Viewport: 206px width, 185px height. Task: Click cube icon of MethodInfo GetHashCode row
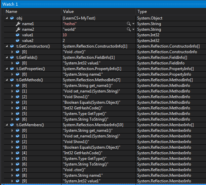[x=18, y=108]
